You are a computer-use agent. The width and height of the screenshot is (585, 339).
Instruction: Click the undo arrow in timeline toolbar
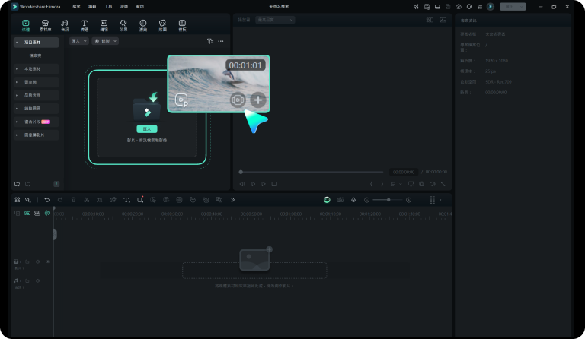point(46,200)
